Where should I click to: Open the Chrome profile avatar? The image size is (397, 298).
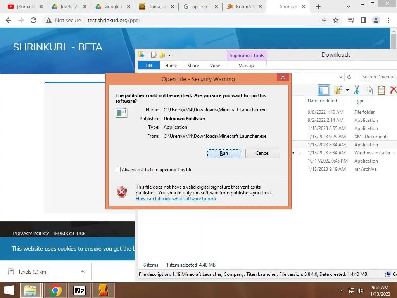[376, 20]
